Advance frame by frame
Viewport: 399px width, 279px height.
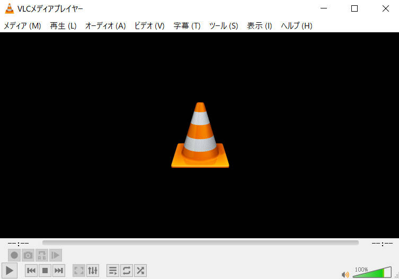click(x=56, y=255)
